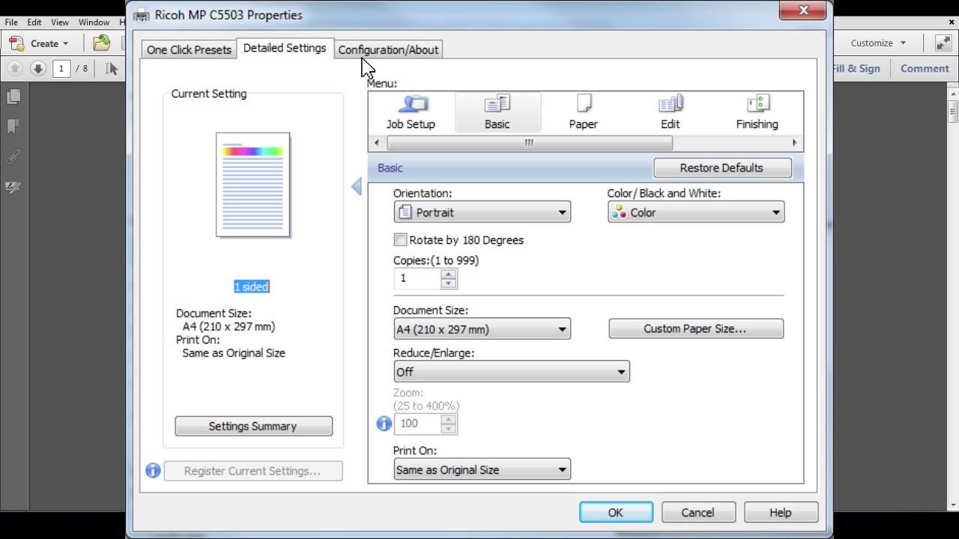Viewport: 959px width, 539px height.
Task: Open Attachments paperclip panel in Acrobat
Action: [13, 157]
